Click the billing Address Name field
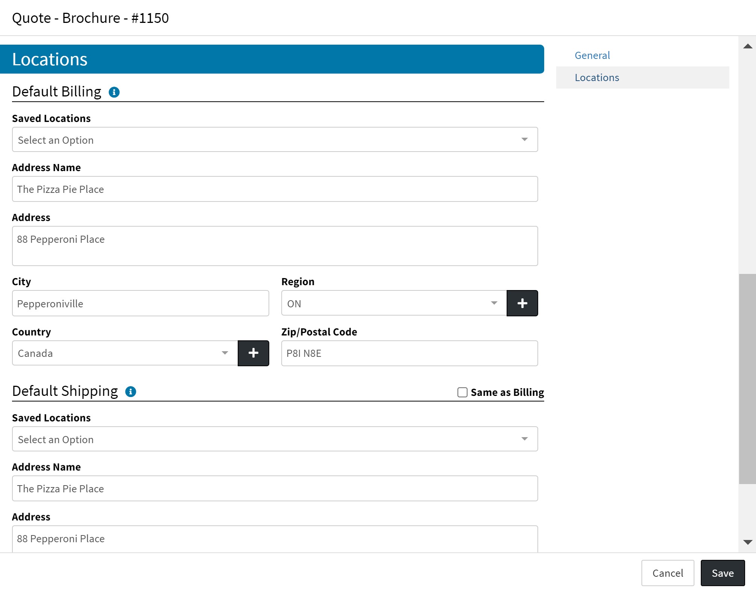The height and width of the screenshot is (591, 756). point(275,189)
